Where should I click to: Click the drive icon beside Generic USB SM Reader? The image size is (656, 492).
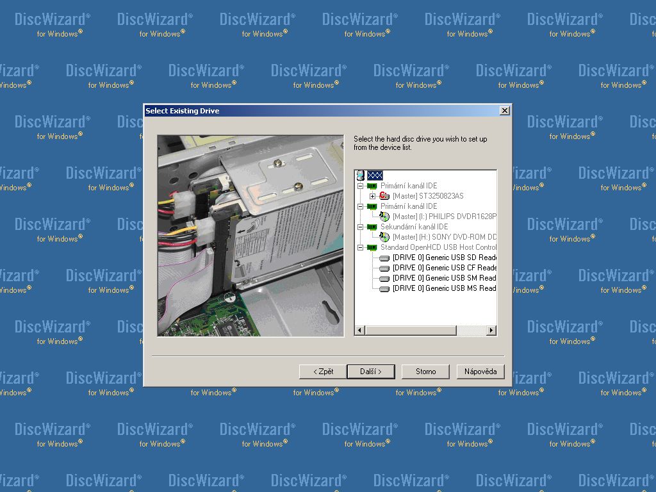[384, 278]
